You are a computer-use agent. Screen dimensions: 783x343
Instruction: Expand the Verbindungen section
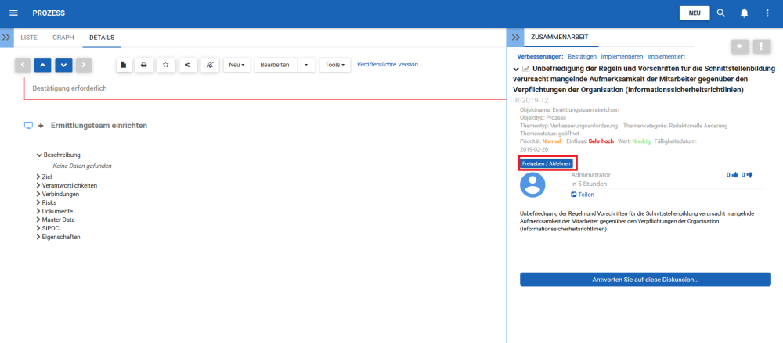pos(57,194)
